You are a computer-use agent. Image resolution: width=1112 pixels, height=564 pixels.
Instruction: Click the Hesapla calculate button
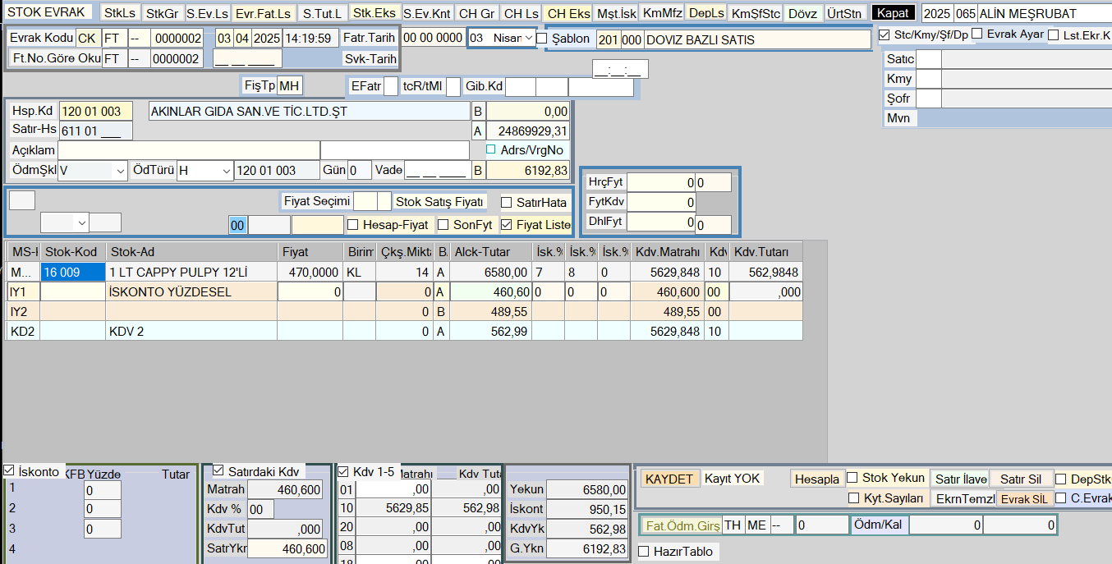coord(817,479)
